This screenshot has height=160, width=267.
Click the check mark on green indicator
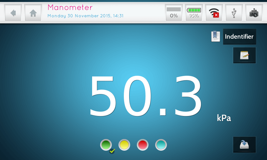(112, 151)
